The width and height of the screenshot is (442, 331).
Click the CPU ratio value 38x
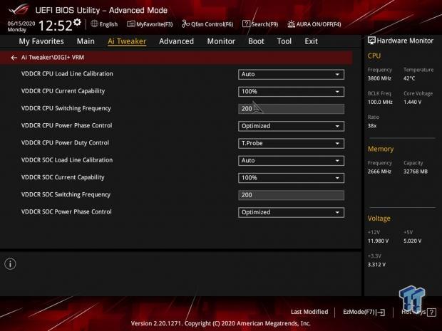pos(372,126)
